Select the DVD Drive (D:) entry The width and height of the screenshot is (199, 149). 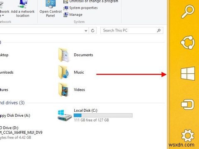pyautogui.click(x=21, y=132)
